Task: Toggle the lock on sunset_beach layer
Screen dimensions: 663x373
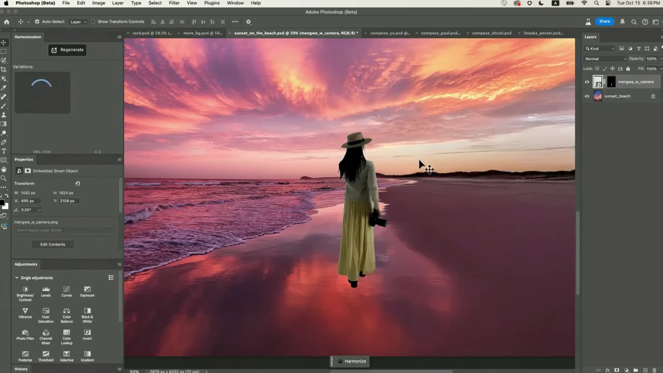Action: click(x=653, y=96)
